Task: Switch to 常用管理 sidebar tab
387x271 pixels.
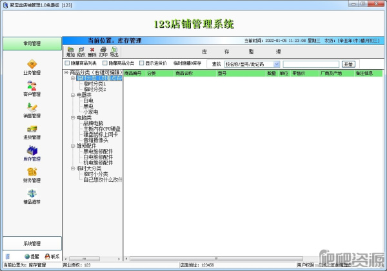Action: 32,44
